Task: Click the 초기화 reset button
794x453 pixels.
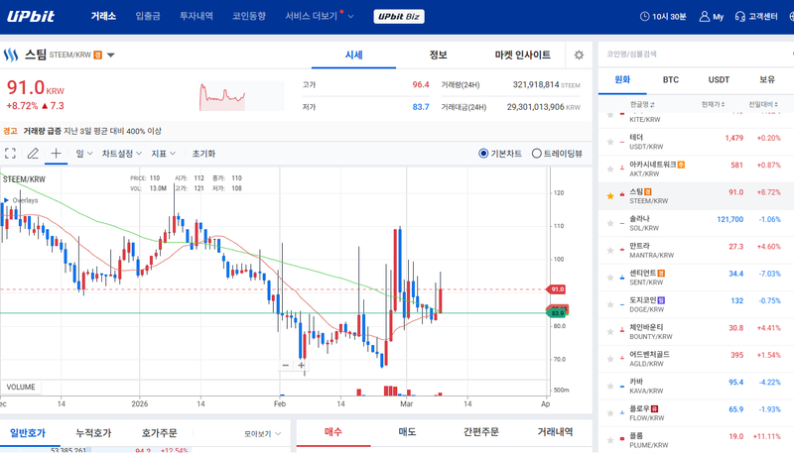Action: click(x=203, y=154)
